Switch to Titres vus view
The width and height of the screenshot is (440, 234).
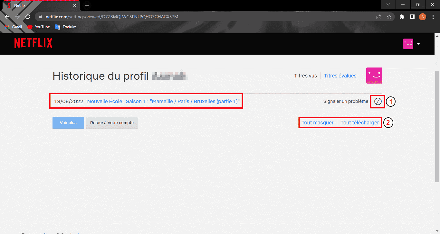(305, 76)
